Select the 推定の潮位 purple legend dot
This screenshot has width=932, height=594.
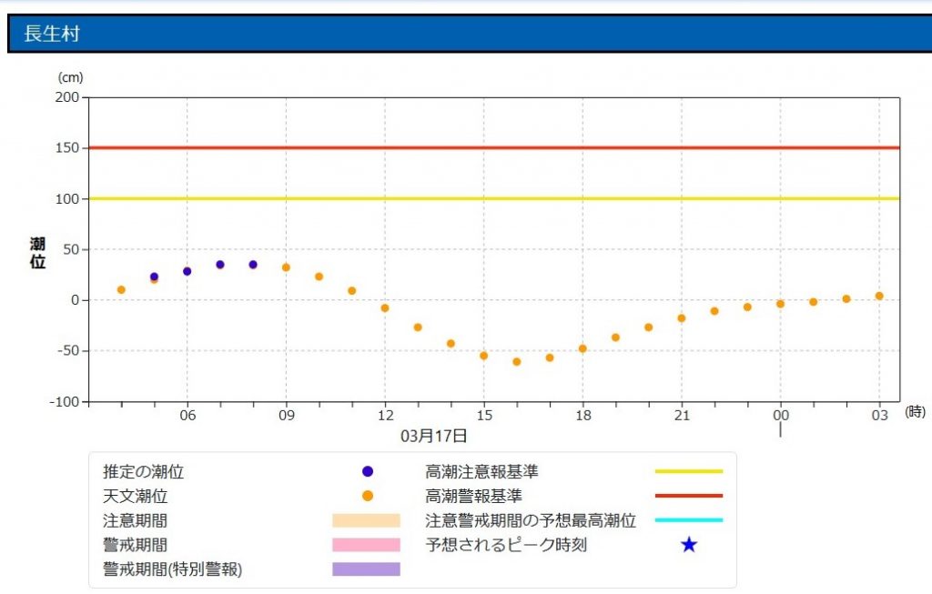[x=368, y=471]
